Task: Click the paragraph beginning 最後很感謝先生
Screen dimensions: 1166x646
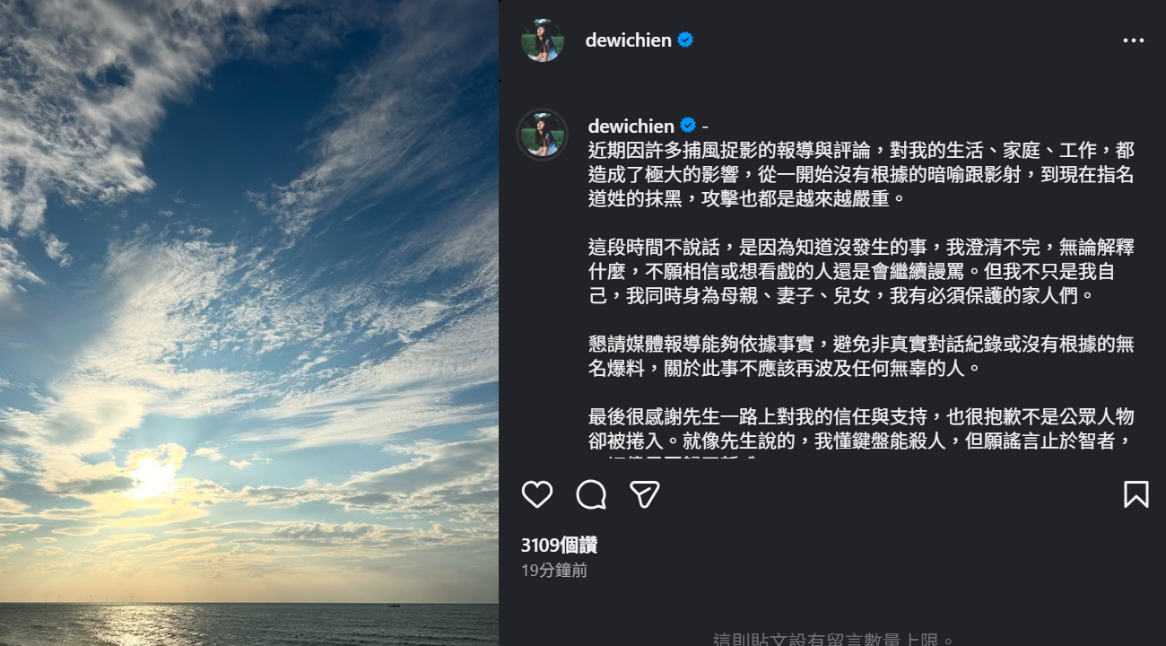Action: coord(861,437)
